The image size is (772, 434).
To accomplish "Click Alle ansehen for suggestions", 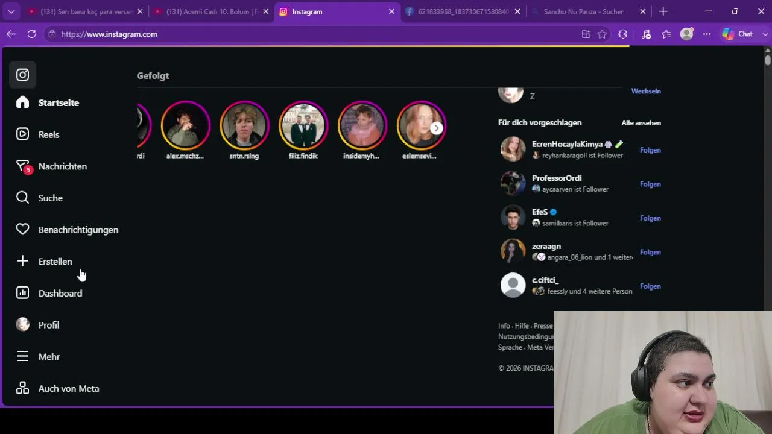I will pyautogui.click(x=641, y=123).
